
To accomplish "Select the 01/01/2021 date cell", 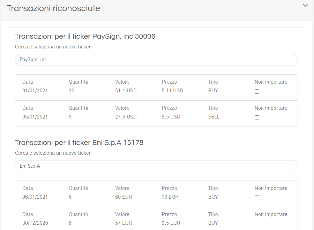I will click(x=35, y=91).
